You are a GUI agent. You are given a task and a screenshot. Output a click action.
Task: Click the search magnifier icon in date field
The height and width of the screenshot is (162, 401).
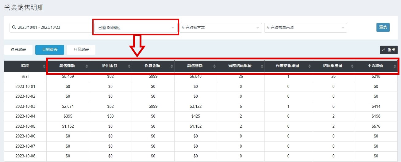[14, 27]
